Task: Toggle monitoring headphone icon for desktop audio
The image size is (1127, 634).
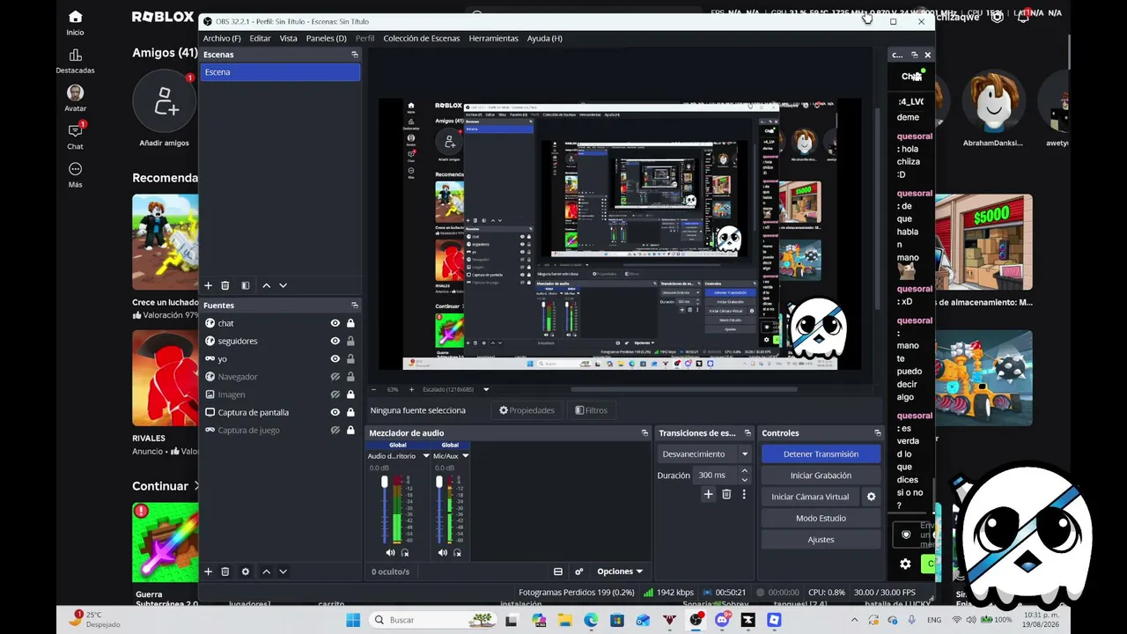Action: coord(405,553)
